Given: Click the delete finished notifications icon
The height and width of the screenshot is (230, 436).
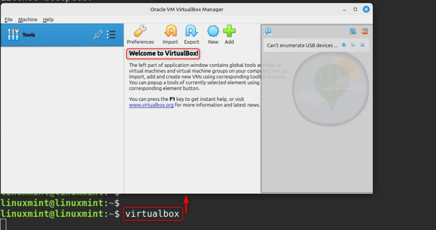Looking at the screenshot, I should 364,32.
